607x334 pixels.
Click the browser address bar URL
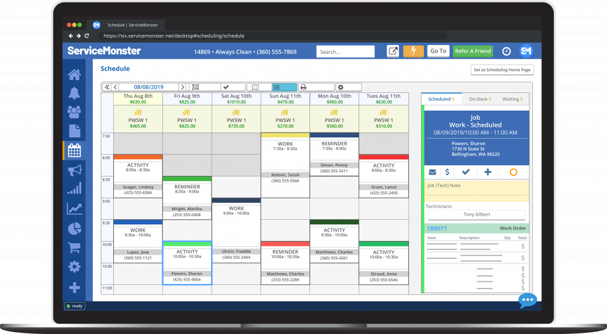point(174,36)
